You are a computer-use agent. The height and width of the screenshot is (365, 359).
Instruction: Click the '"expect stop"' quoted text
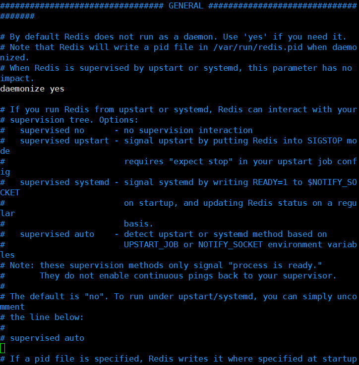[x=201, y=162]
